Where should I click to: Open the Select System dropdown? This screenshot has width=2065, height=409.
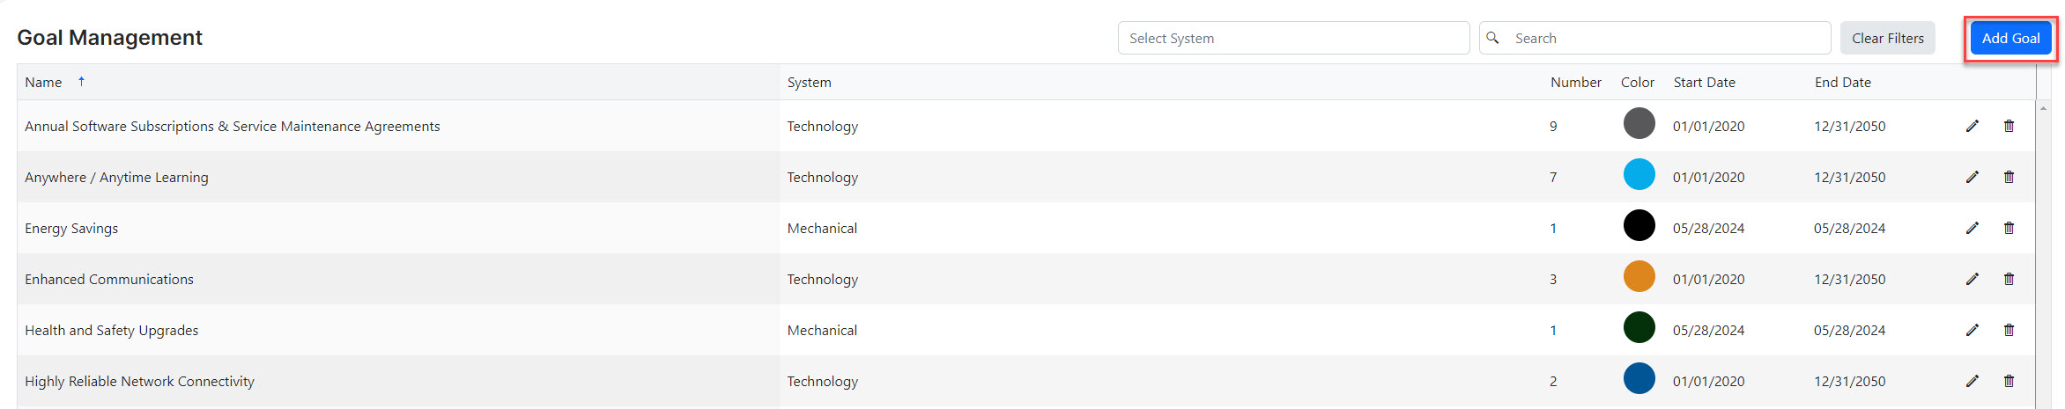click(x=1293, y=38)
